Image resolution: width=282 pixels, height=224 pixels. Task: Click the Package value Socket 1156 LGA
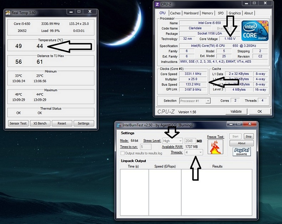(210, 33)
